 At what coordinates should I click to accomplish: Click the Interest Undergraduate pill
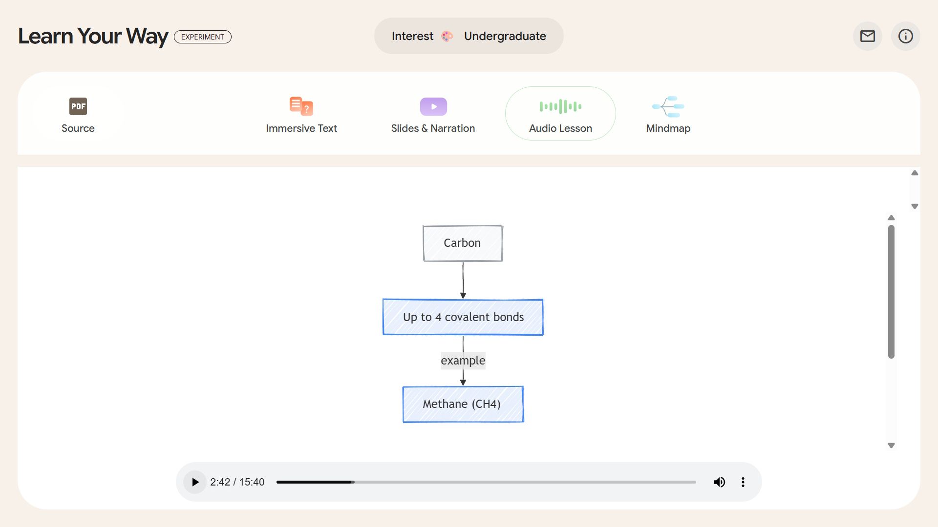(x=469, y=36)
